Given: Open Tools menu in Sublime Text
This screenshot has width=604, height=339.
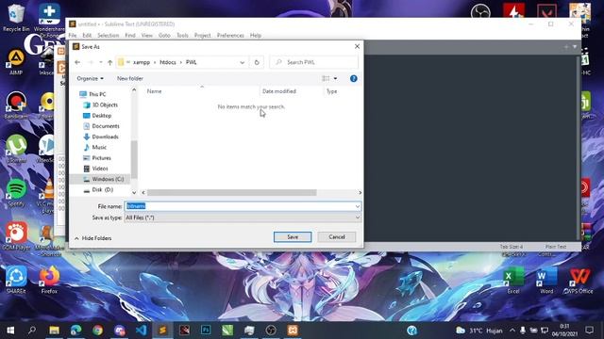Looking at the screenshot, I should tap(182, 36).
